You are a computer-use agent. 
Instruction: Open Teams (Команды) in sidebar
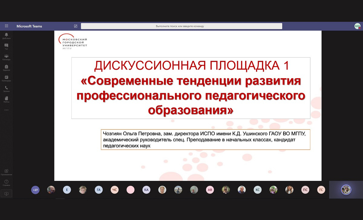pos(6,57)
